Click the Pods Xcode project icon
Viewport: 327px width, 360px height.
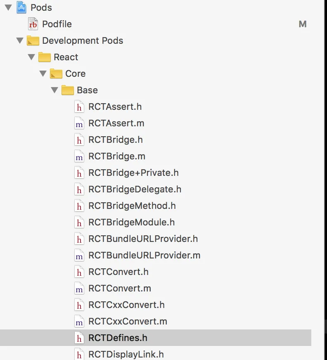(21, 7)
